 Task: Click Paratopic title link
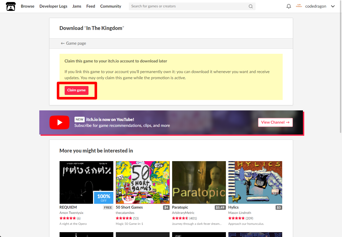pos(180,207)
